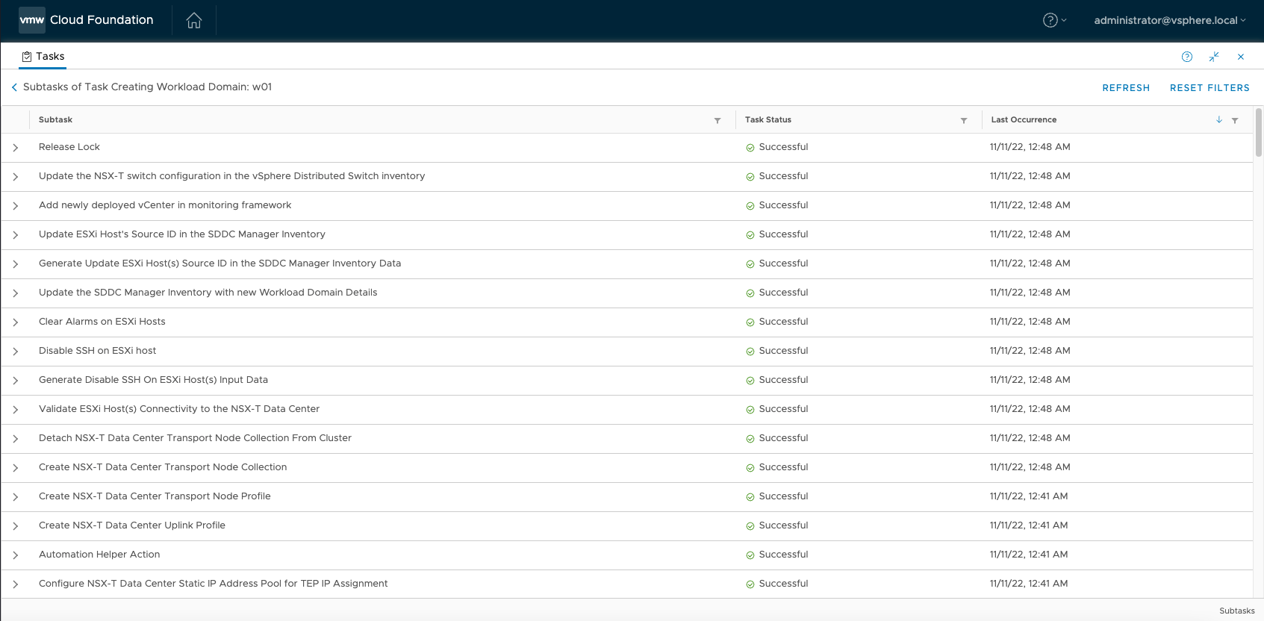This screenshot has height=621, width=1264.
Task: Expand Detach NSX-T Transport Node Collection row
Action: tap(15, 439)
